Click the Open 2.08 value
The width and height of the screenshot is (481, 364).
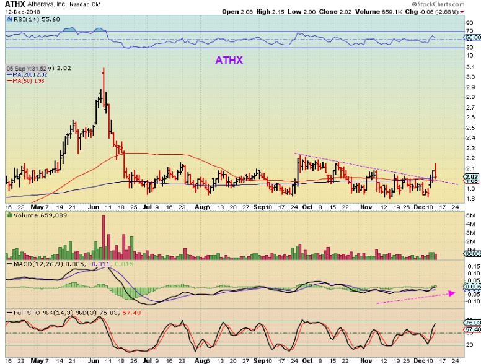[x=238, y=12]
